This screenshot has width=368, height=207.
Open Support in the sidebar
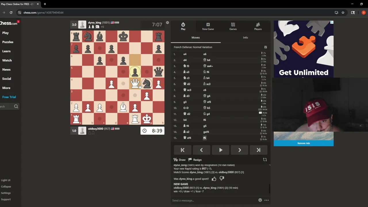coord(6,199)
